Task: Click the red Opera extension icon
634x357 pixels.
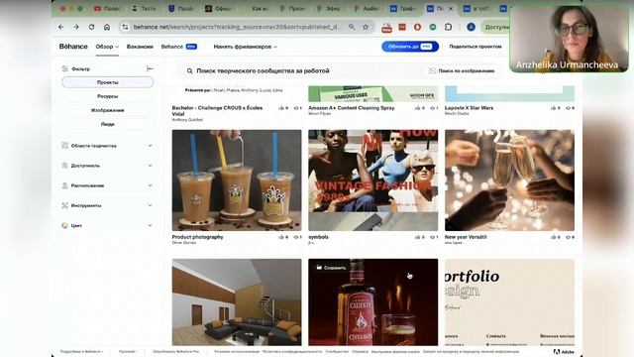Action: point(417,27)
